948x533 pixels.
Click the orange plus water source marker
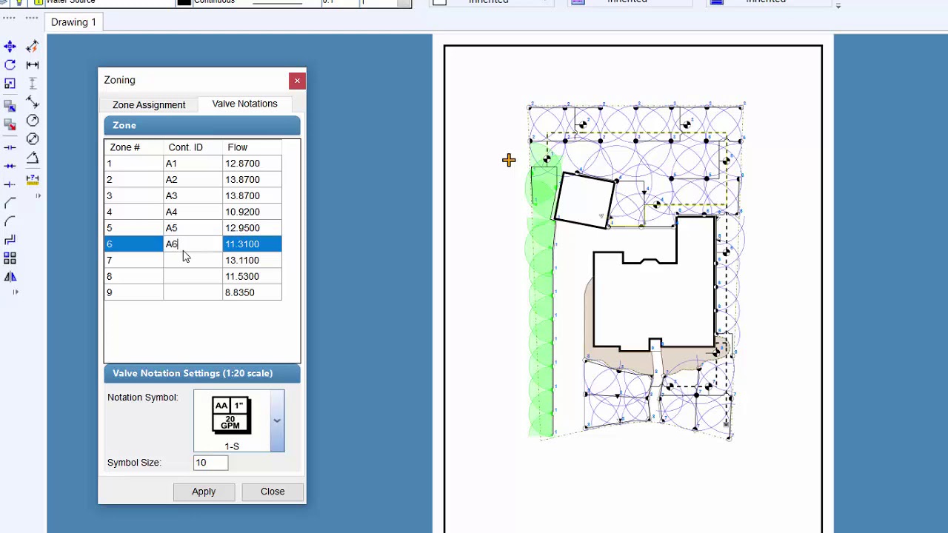pyautogui.click(x=508, y=160)
